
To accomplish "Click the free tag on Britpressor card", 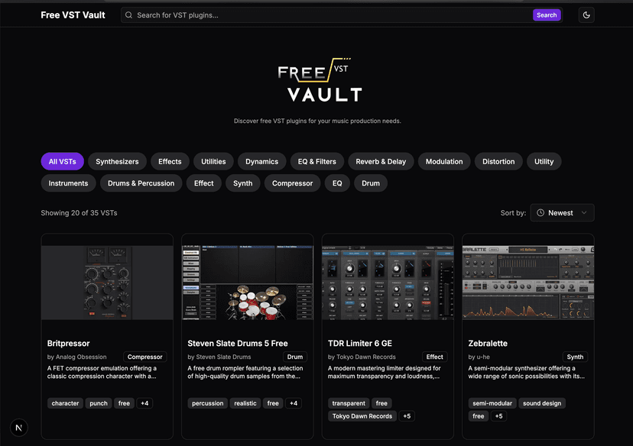I will (x=124, y=403).
